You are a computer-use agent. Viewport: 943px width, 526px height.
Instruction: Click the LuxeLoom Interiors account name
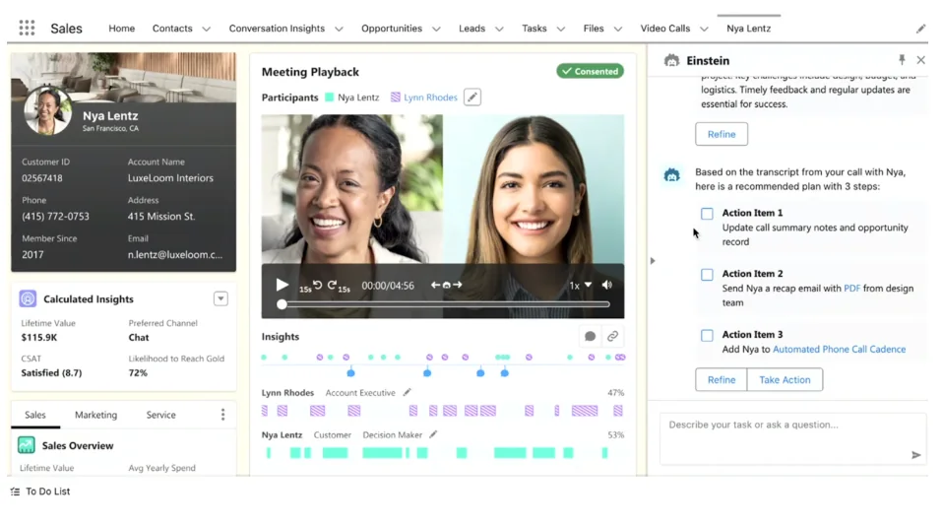point(170,178)
